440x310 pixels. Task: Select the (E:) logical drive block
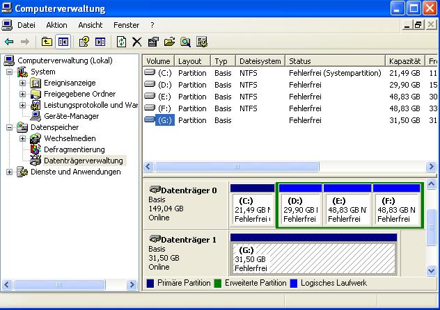(x=347, y=205)
